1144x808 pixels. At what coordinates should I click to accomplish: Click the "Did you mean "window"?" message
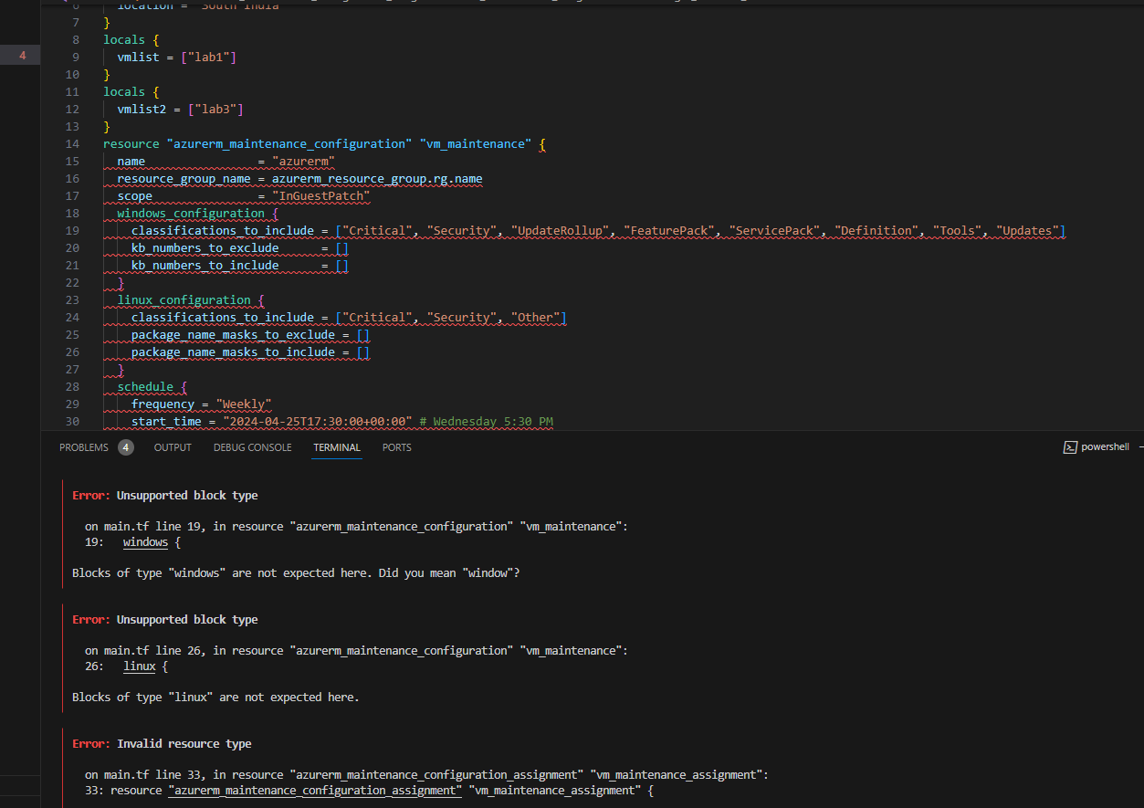[x=447, y=573]
